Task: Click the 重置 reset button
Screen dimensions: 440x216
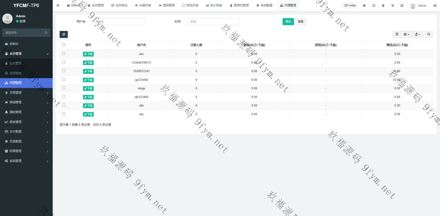Action: pos(300,21)
